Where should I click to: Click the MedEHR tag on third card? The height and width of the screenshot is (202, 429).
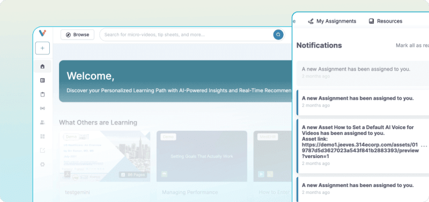268,137
